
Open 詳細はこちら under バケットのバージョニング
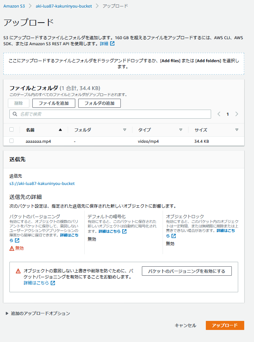(69, 235)
